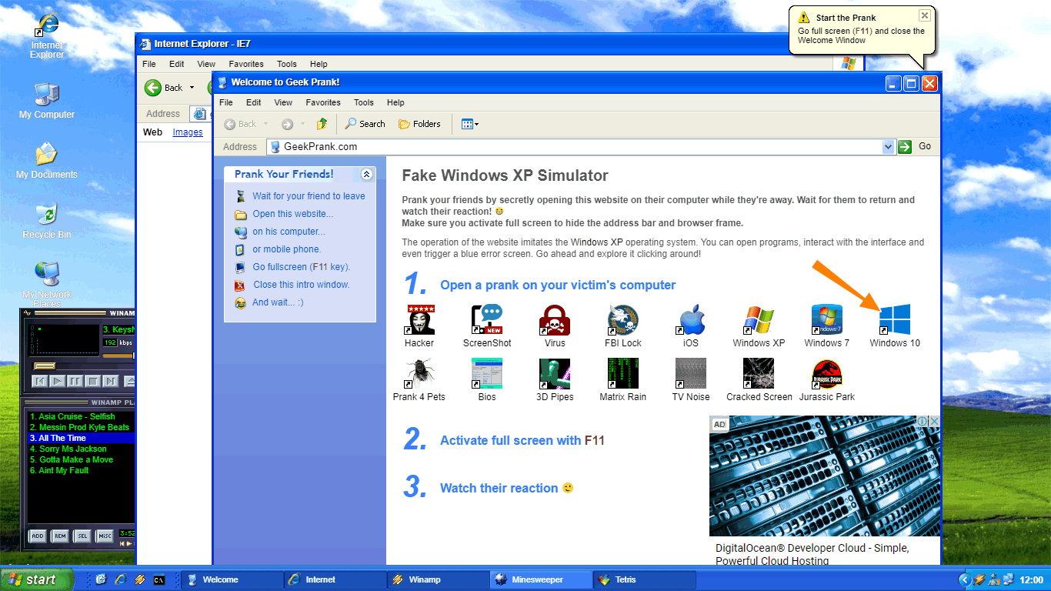1051x591 pixels.
Task: Open the Jurassic Park prank icon
Action: point(826,373)
